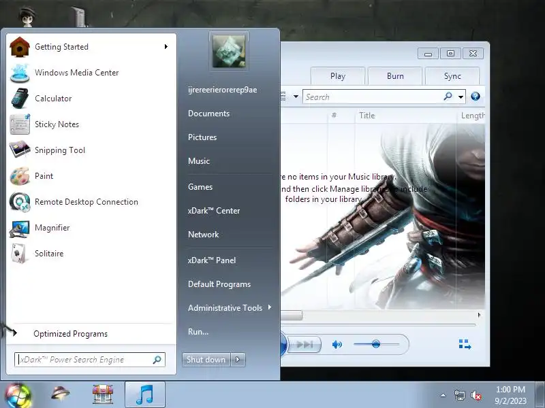This screenshot has height=408, width=545.
Task: Click the horizontal scrollbar thumb in library
Action: (x=292, y=315)
